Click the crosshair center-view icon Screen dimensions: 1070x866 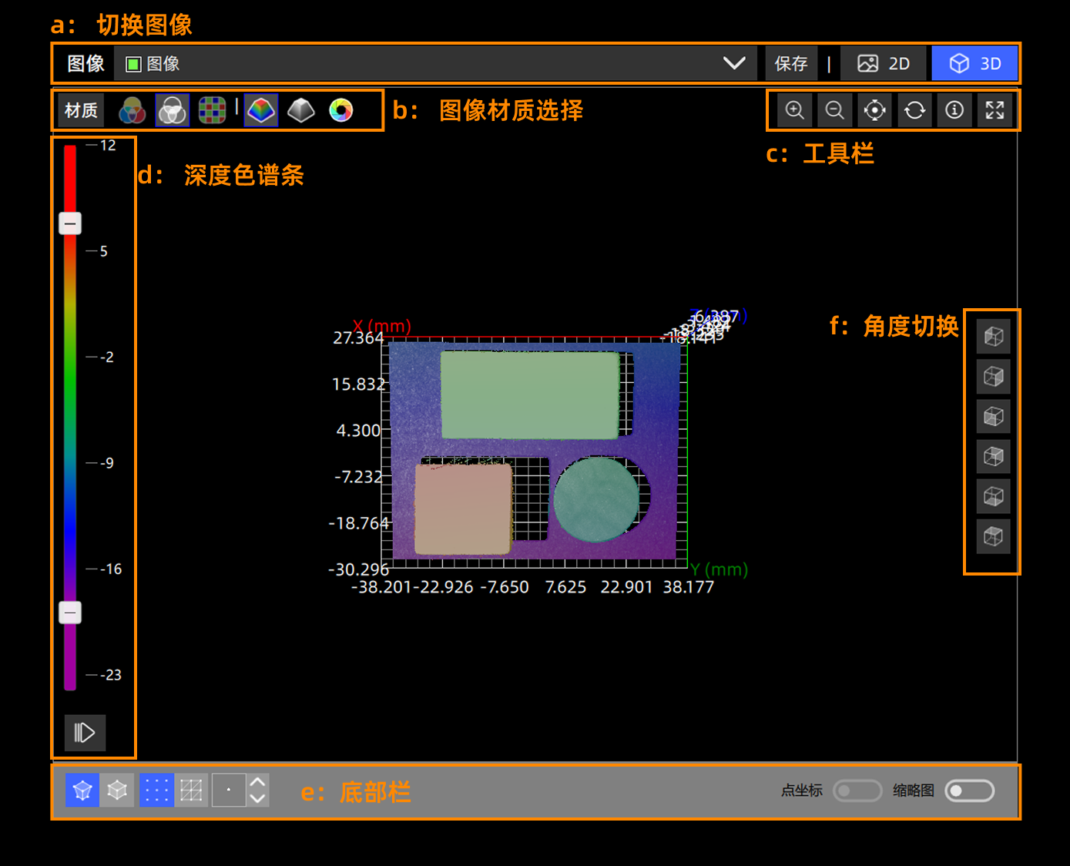tap(875, 110)
